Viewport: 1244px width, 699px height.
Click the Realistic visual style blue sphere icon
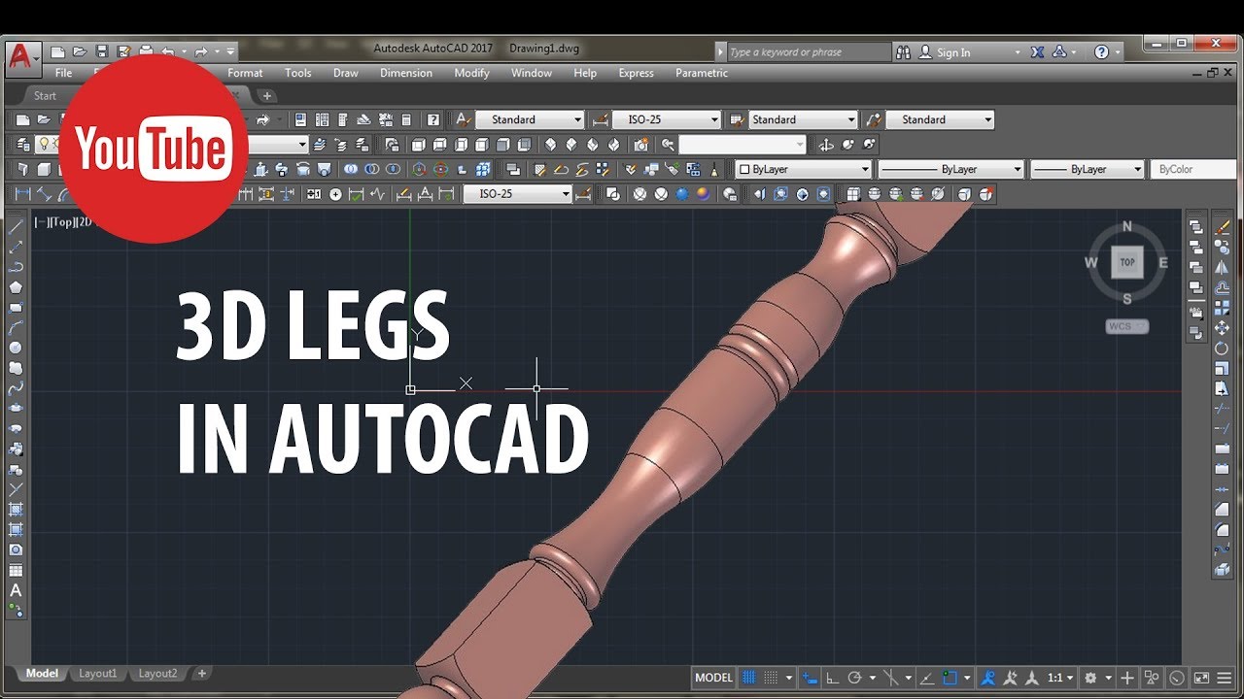coord(682,194)
